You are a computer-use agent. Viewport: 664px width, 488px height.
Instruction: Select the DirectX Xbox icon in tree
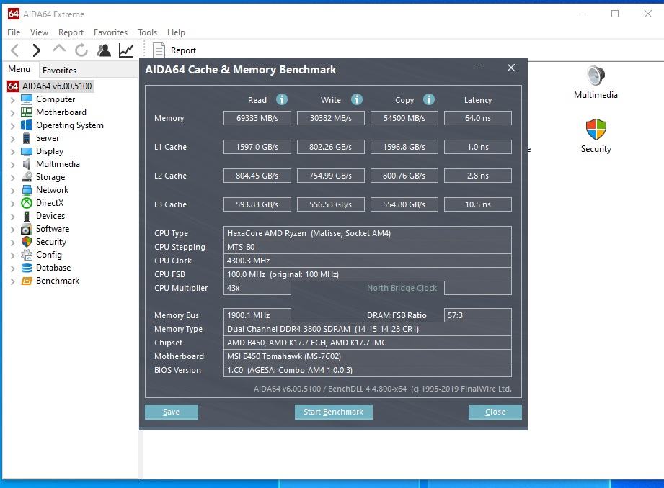(x=27, y=203)
